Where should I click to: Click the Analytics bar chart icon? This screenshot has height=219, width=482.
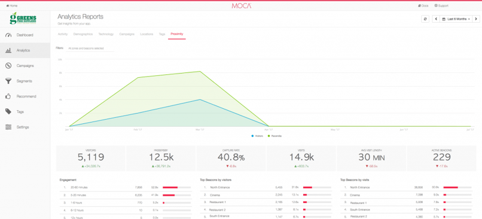click(x=8, y=50)
